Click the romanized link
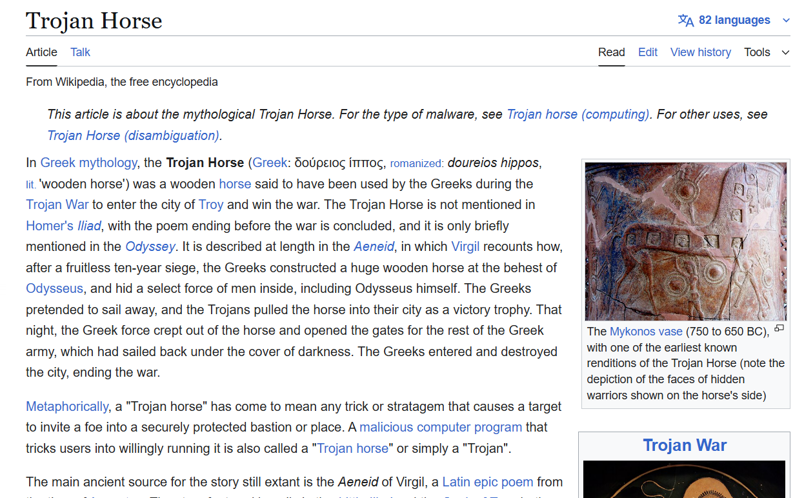This screenshot has width=804, height=498. (416, 163)
